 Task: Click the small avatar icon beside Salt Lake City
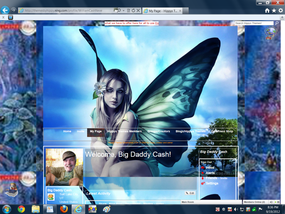click(51, 197)
